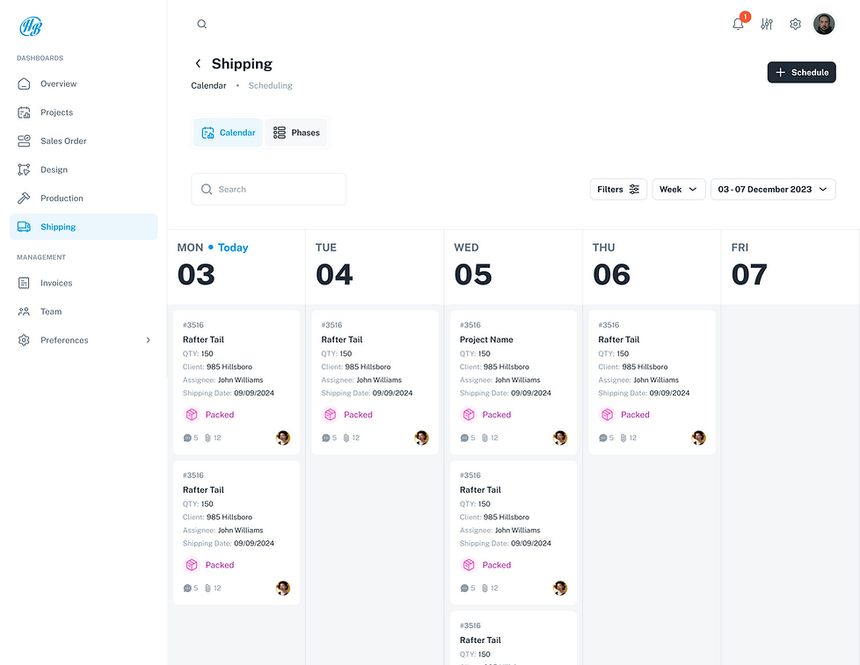Click Packed icon on second Monday card
The height and width of the screenshot is (665, 860).
[192, 565]
